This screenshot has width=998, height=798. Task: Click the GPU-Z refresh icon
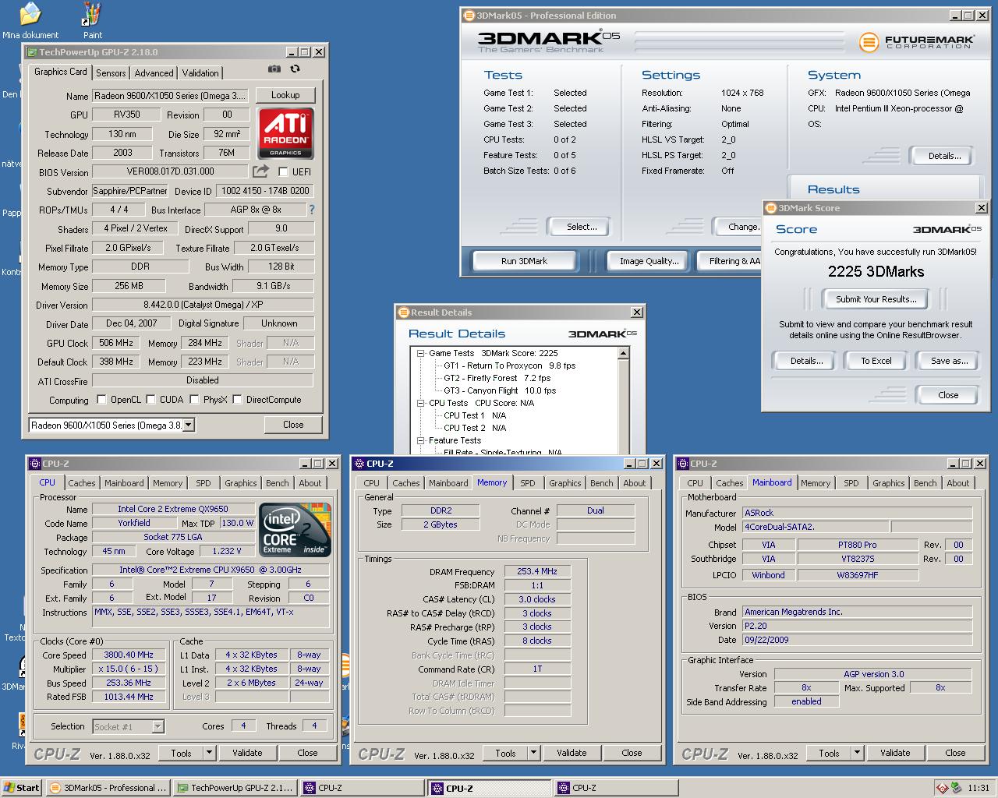coord(295,69)
